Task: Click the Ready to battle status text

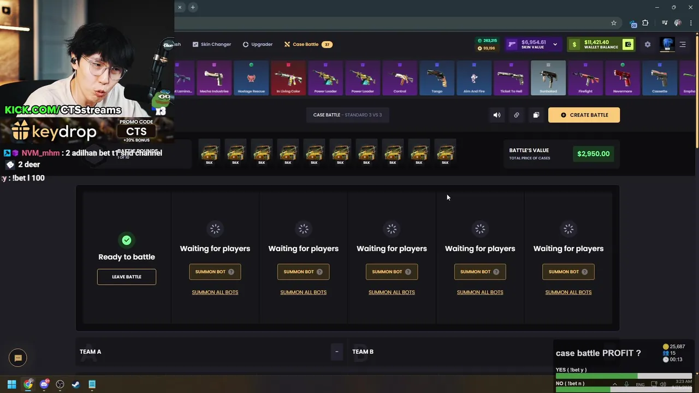Action: pyautogui.click(x=127, y=257)
